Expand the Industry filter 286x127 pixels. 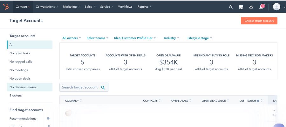tap(172, 38)
